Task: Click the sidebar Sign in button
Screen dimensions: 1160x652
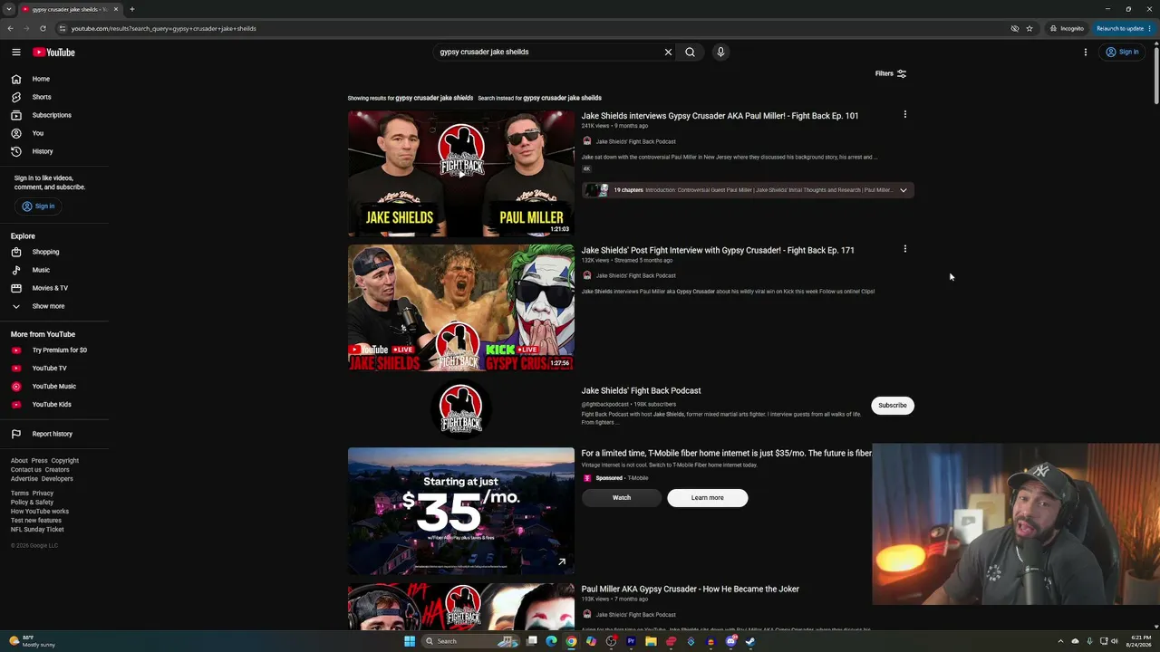Action: (39, 206)
